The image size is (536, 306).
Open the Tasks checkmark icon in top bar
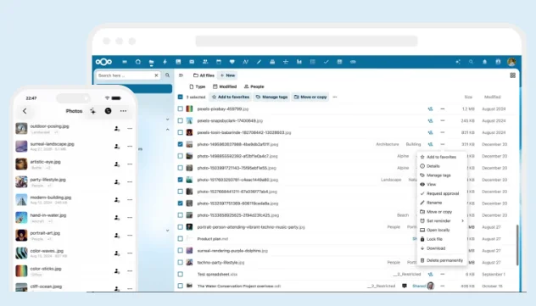(327, 62)
